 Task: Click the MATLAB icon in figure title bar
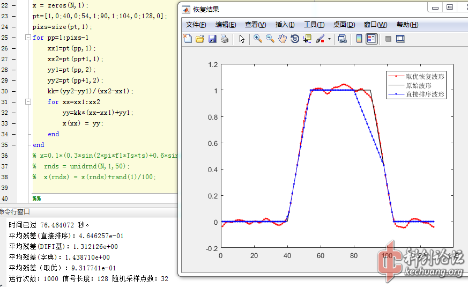(x=186, y=10)
